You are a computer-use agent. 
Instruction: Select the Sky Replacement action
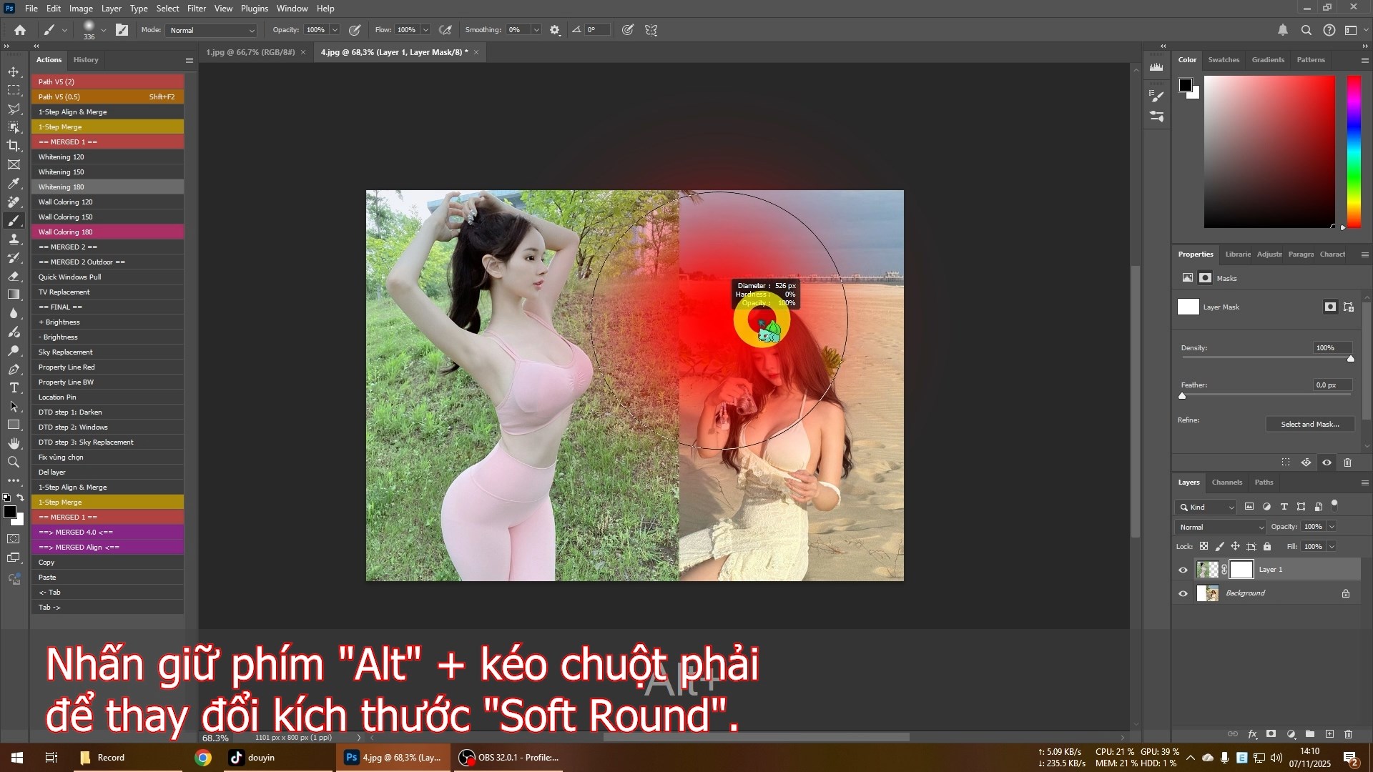(65, 352)
